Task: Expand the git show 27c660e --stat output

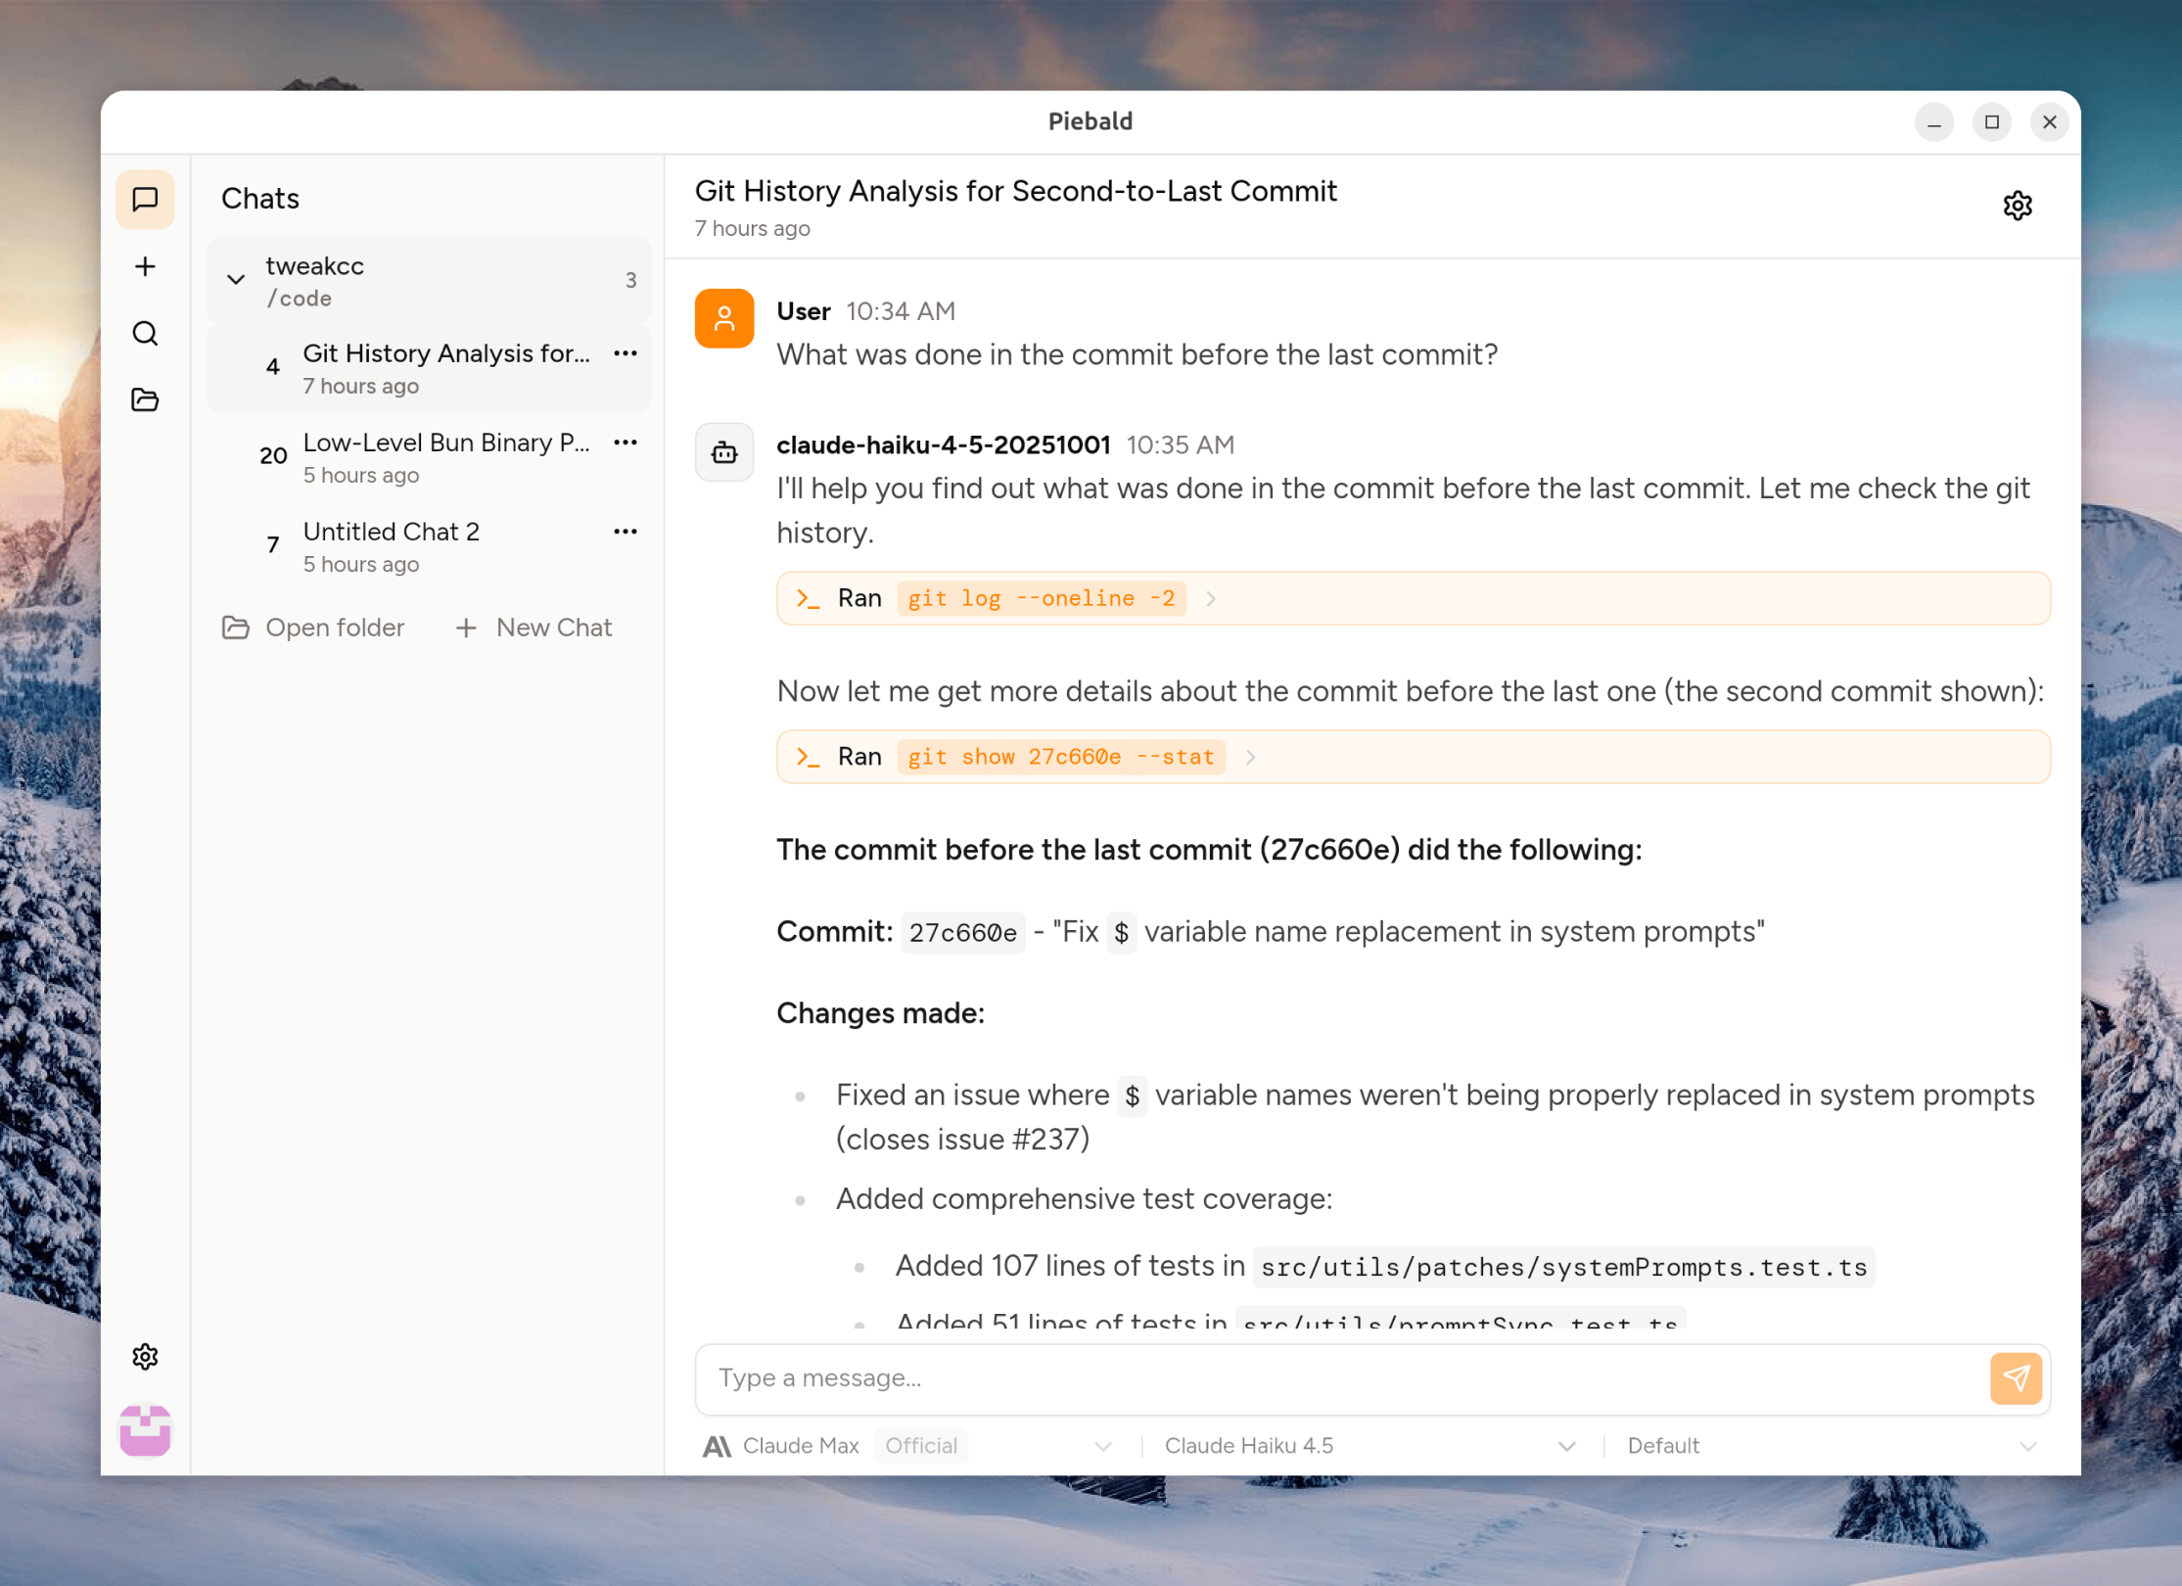Action: tap(1250, 757)
